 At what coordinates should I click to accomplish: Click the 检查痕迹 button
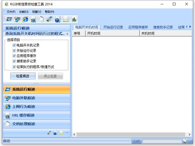pos(23,76)
